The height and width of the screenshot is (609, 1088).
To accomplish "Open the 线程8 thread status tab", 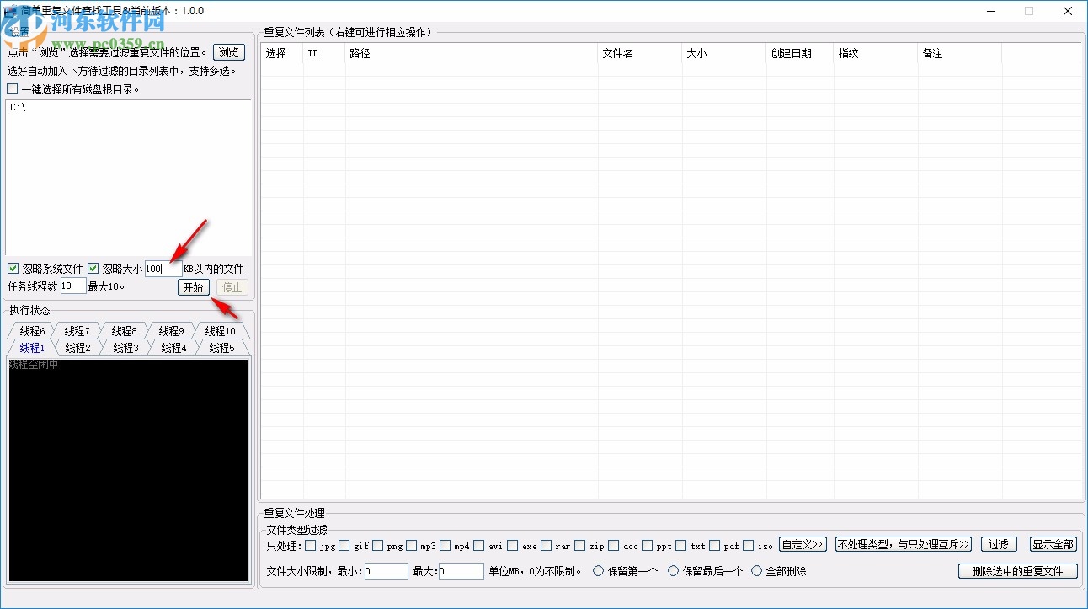I will (x=125, y=330).
